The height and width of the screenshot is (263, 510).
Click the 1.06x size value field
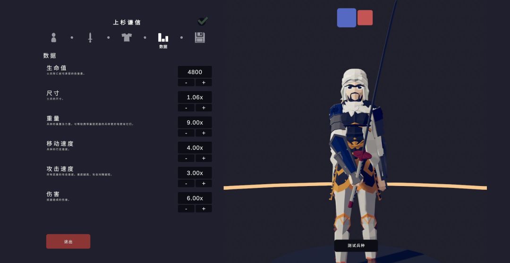click(x=195, y=97)
